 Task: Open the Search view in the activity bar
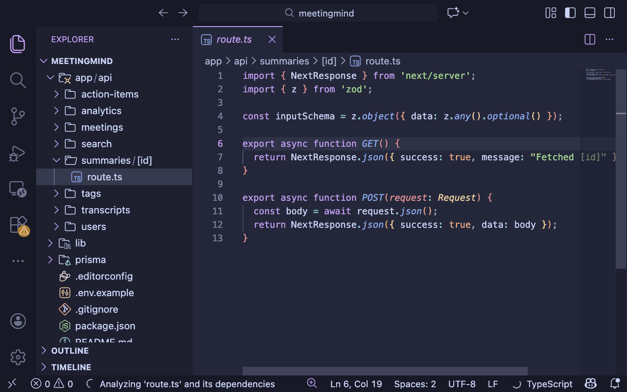point(17,80)
